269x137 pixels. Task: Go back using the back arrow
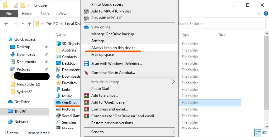point(6,24)
